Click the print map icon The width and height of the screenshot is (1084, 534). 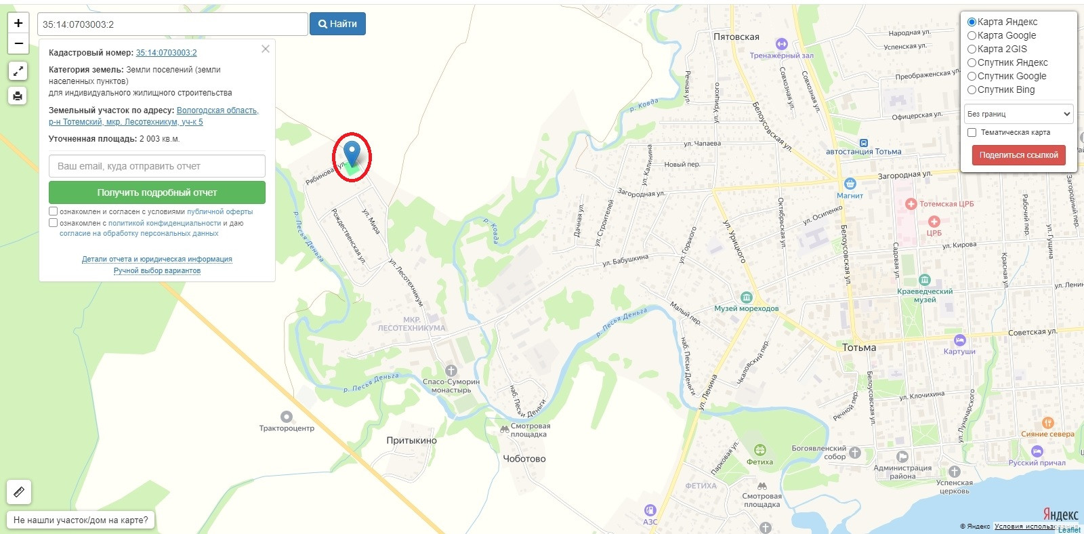pos(18,96)
